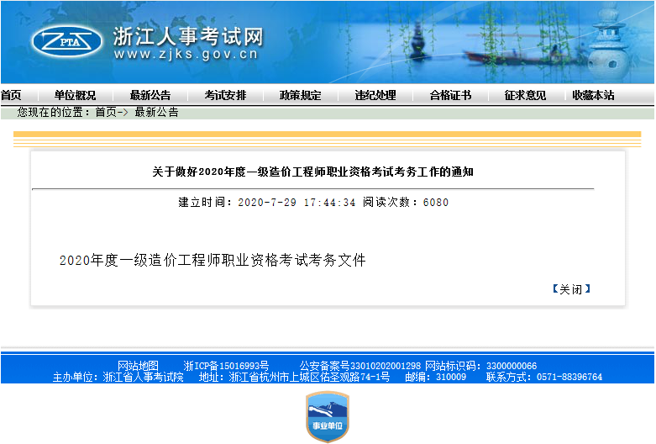656x444 pixels.
Task: Open the 单位概况 menu item
Action: [75, 96]
